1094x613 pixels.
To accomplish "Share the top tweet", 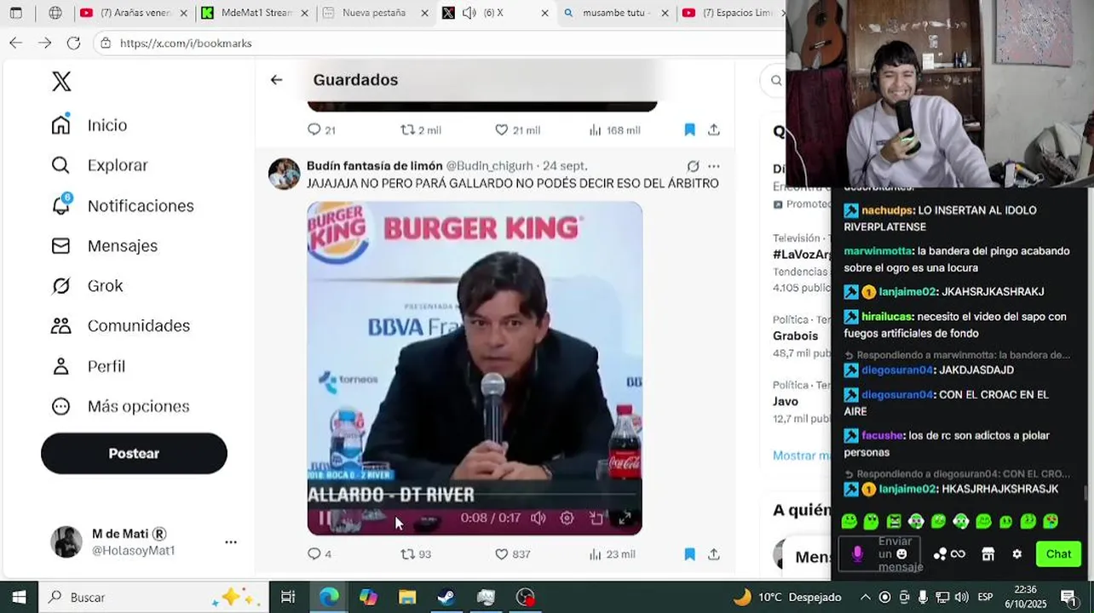I will pyautogui.click(x=714, y=129).
